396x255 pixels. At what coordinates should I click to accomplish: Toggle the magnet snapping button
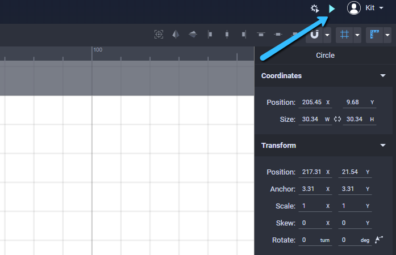pyautogui.click(x=314, y=35)
